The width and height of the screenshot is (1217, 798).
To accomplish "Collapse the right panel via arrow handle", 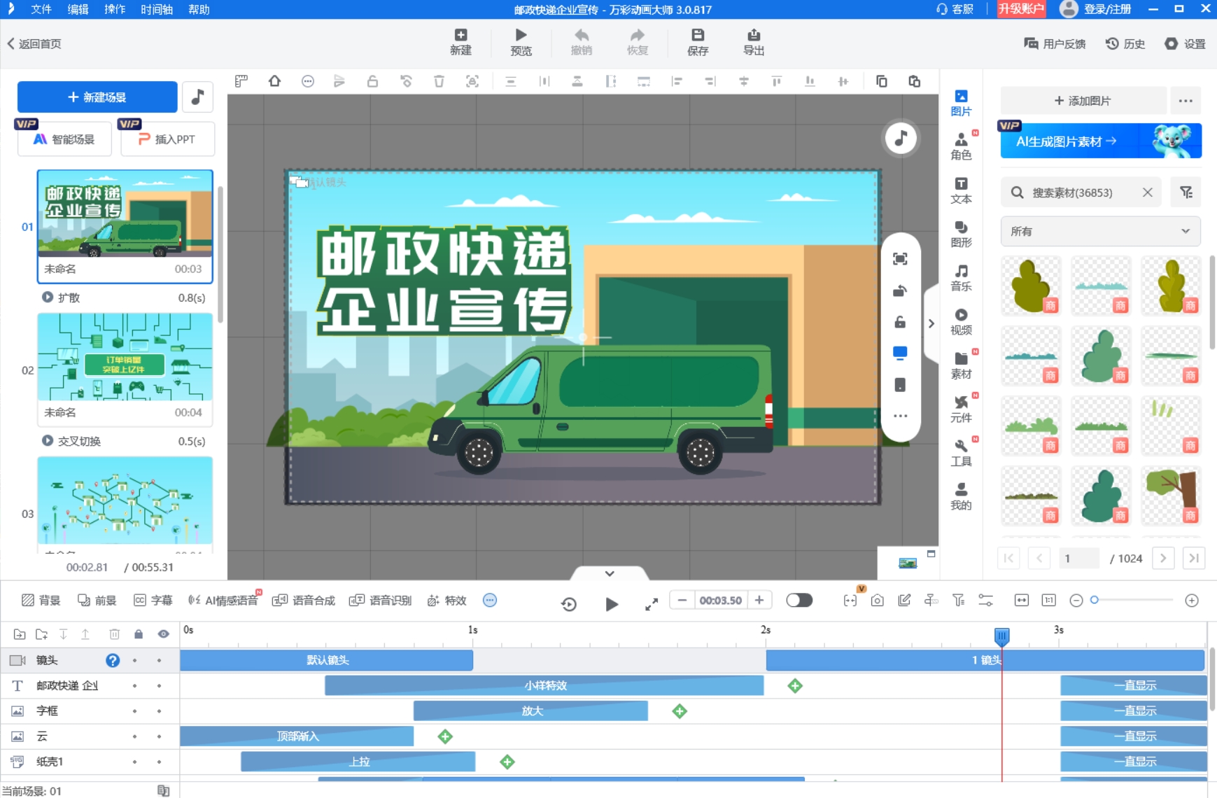I will tap(931, 323).
